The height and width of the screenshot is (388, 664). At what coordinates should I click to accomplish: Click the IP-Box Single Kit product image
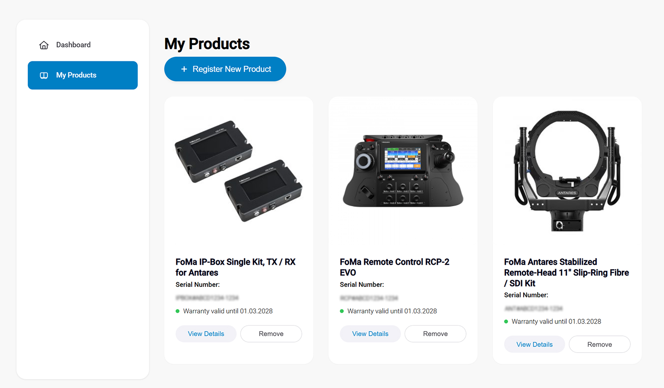tap(239, 171)
